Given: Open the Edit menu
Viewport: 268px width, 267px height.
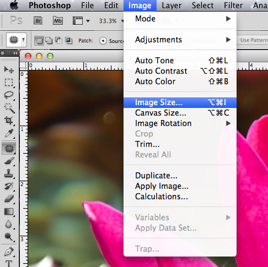Looking at the screenshot, I should coord(111,6).
